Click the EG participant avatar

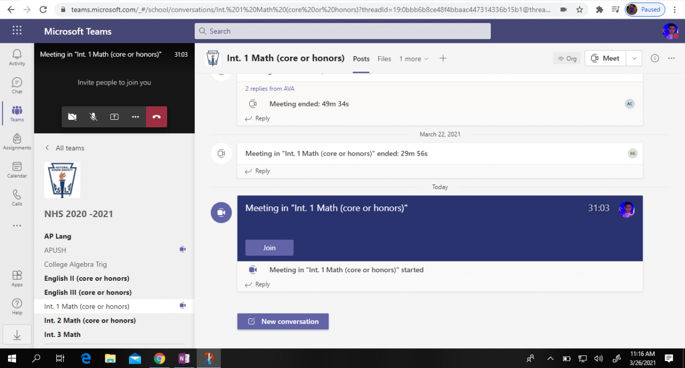pyautogui.click(x=633, y=154)
